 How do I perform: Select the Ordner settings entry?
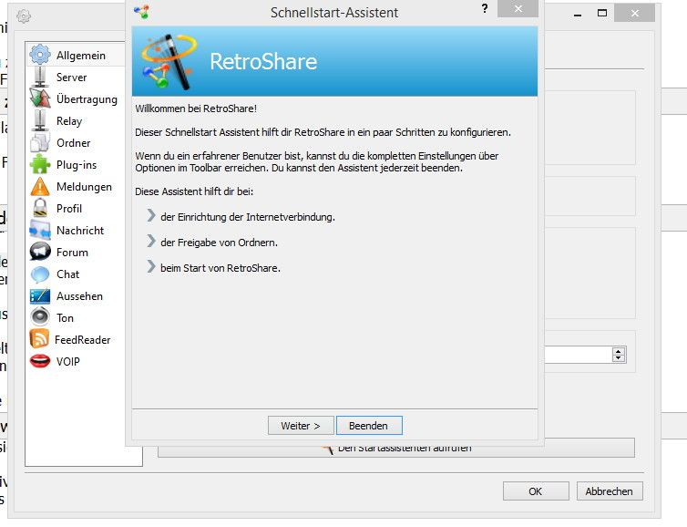pos(76,142)
